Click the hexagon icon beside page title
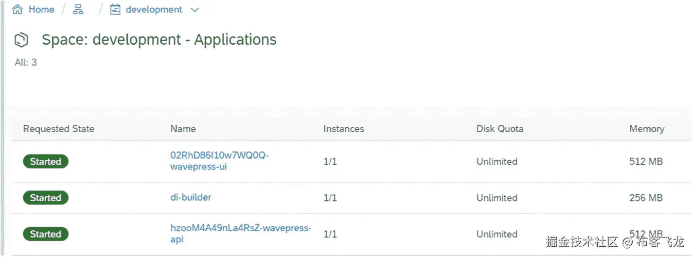 click(22, 40)
